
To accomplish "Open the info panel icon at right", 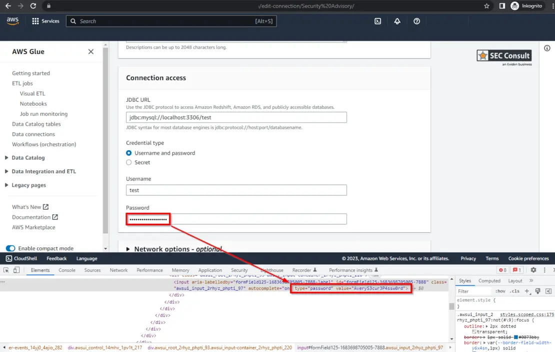I will (x=547, y=48).
